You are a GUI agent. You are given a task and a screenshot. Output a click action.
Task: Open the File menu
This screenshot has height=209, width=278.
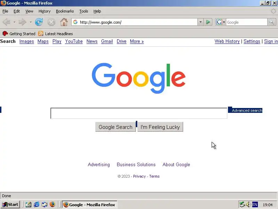pos(5,11)
